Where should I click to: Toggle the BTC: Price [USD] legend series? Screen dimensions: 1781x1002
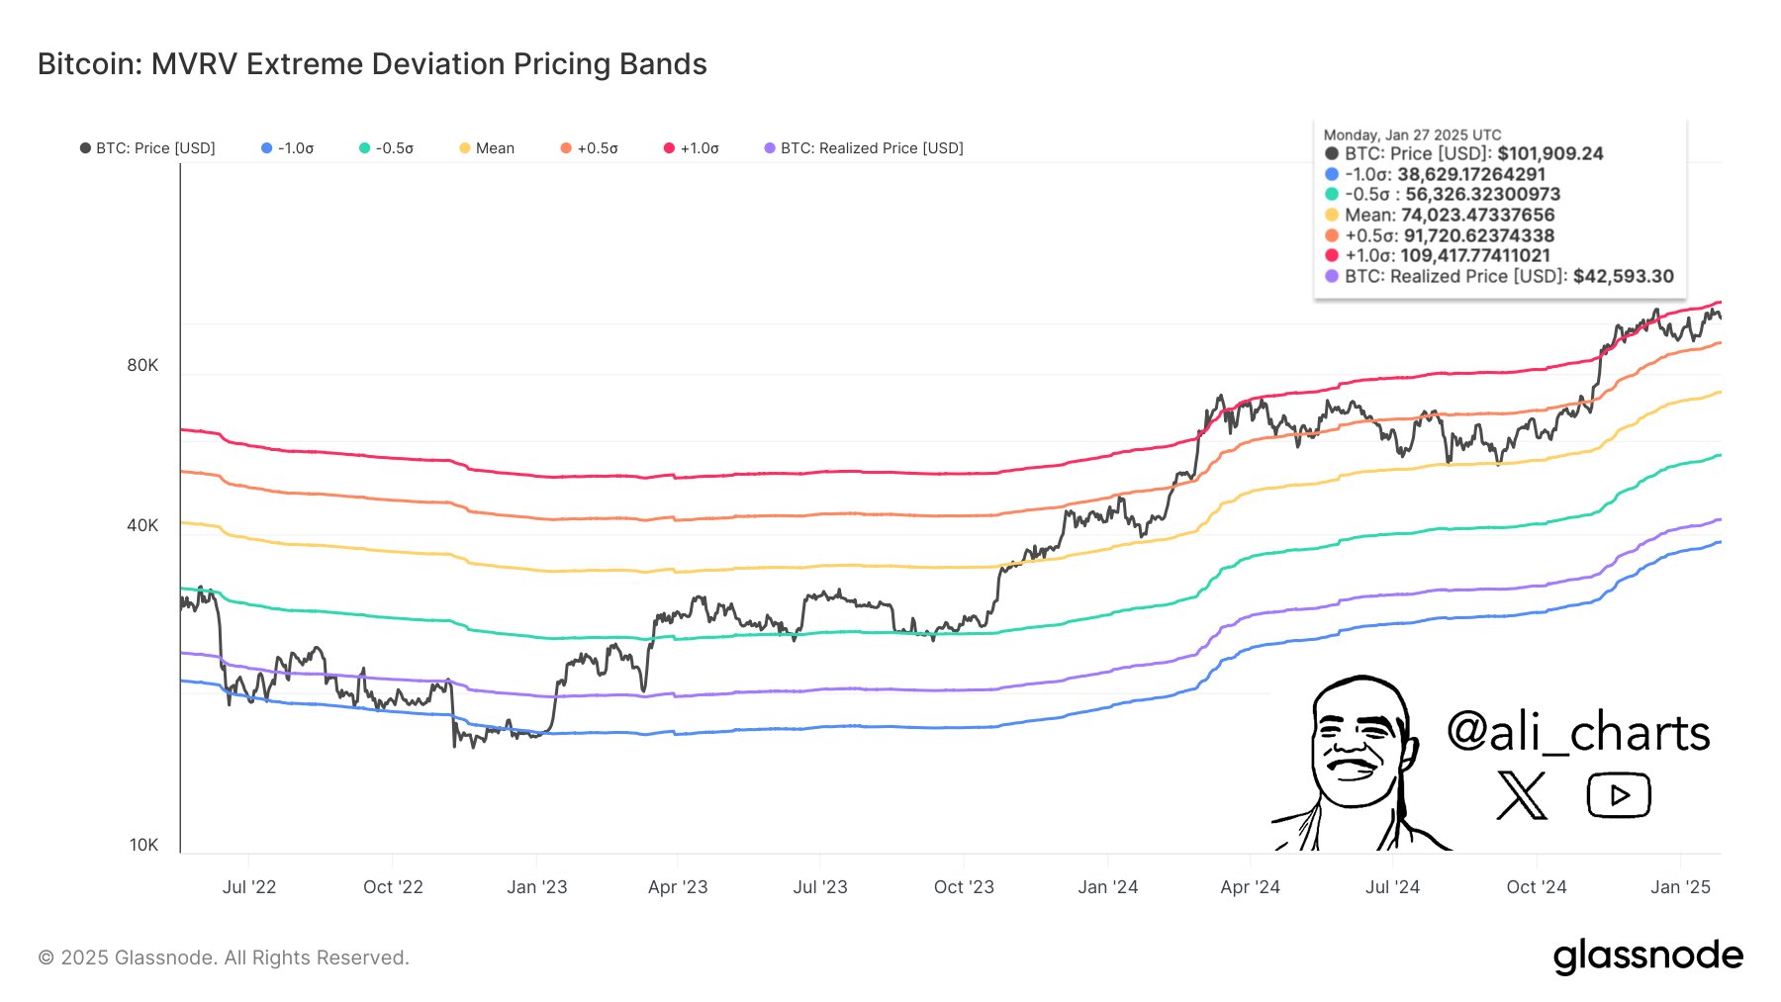pyautogui.click(x=147, y=148)
